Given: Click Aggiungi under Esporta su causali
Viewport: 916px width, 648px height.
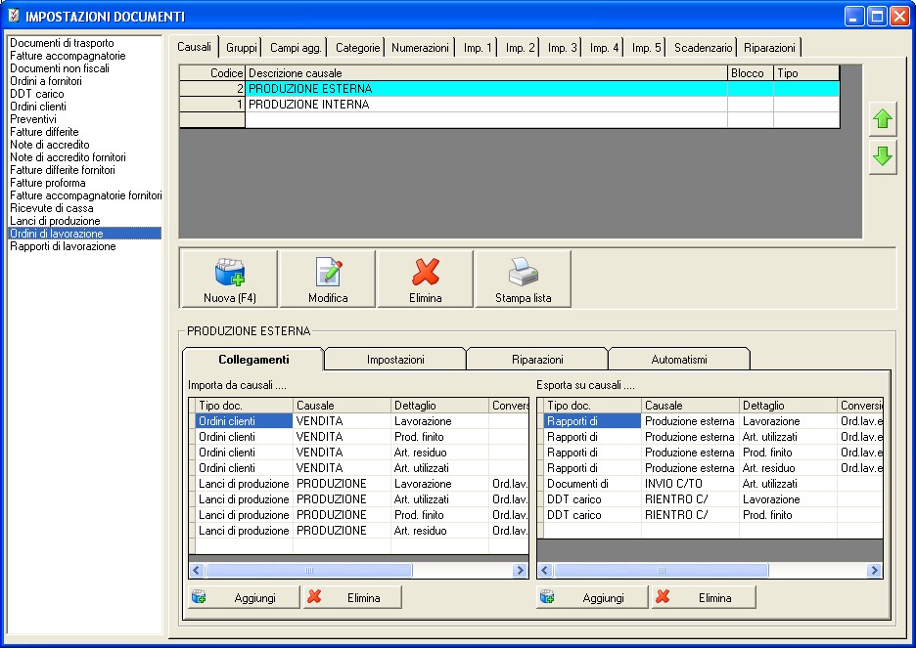Looking at the screenshot, I should [x=592, y=597].
